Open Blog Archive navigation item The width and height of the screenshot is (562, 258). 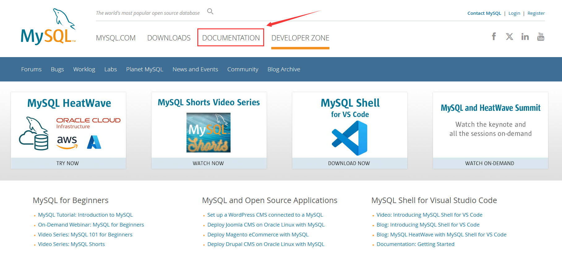coord(284,69)
